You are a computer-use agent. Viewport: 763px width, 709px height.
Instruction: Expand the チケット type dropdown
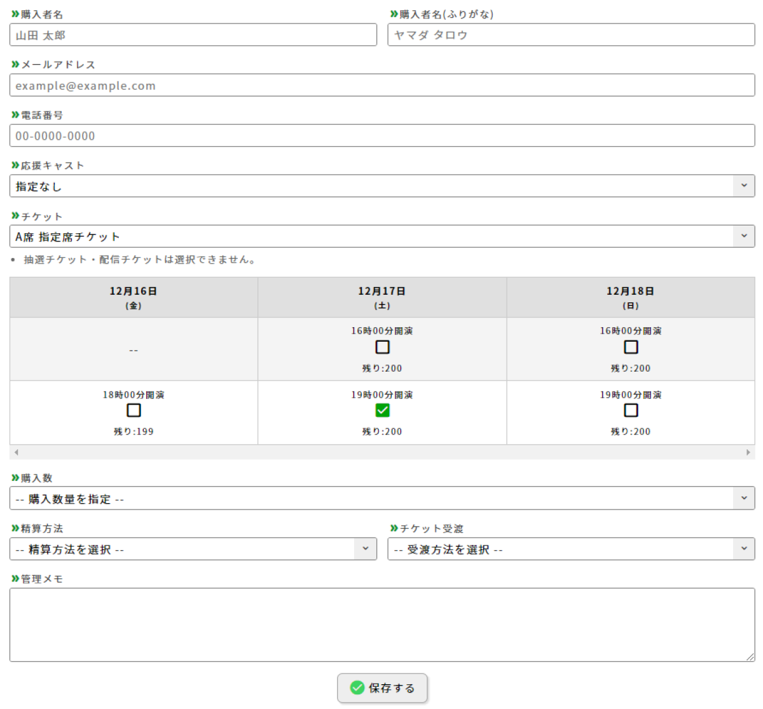pos(381,236)
